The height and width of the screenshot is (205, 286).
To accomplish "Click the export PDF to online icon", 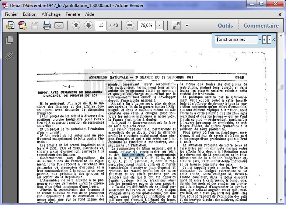I will point(10,25).
